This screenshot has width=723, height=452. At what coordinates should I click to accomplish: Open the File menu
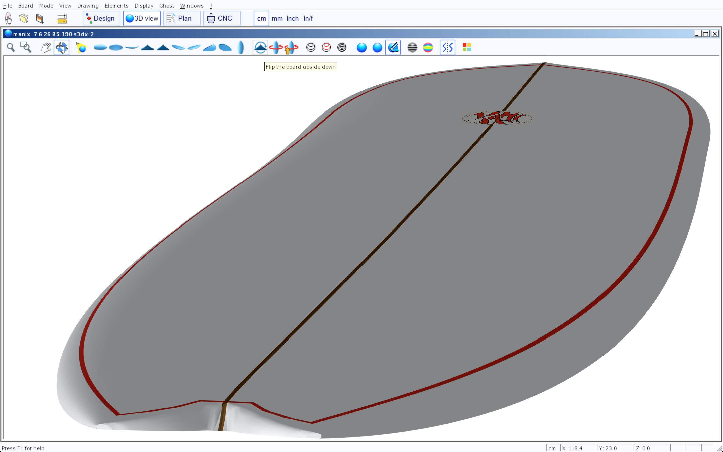tap(8, 5)
